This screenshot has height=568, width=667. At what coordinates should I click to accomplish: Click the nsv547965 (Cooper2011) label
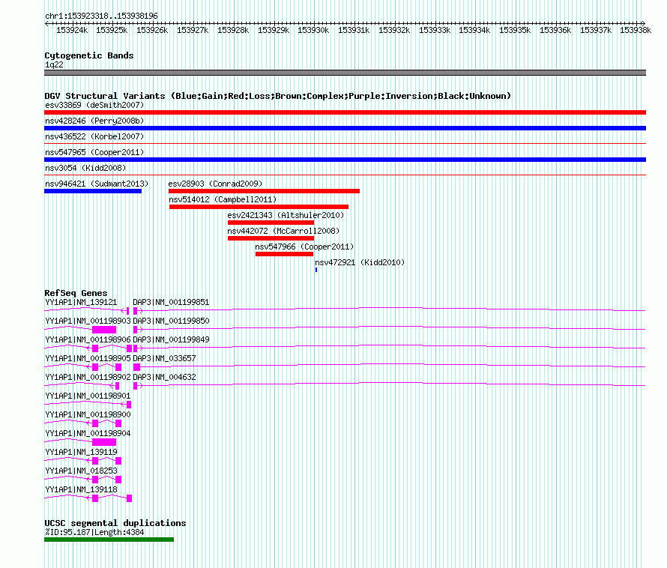(94, 152)
